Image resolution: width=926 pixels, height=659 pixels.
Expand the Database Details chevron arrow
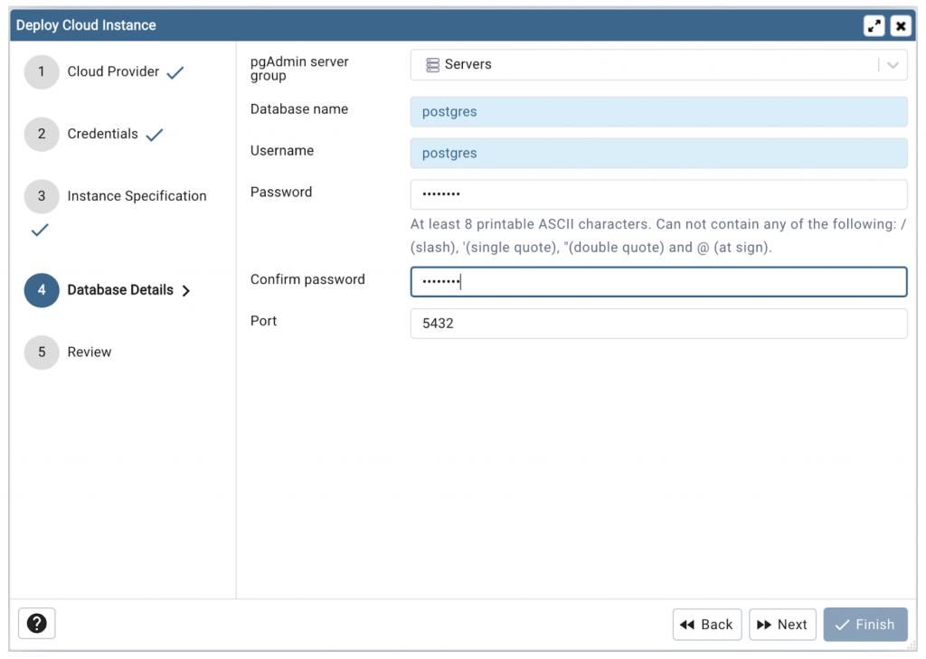pos(187,291)
